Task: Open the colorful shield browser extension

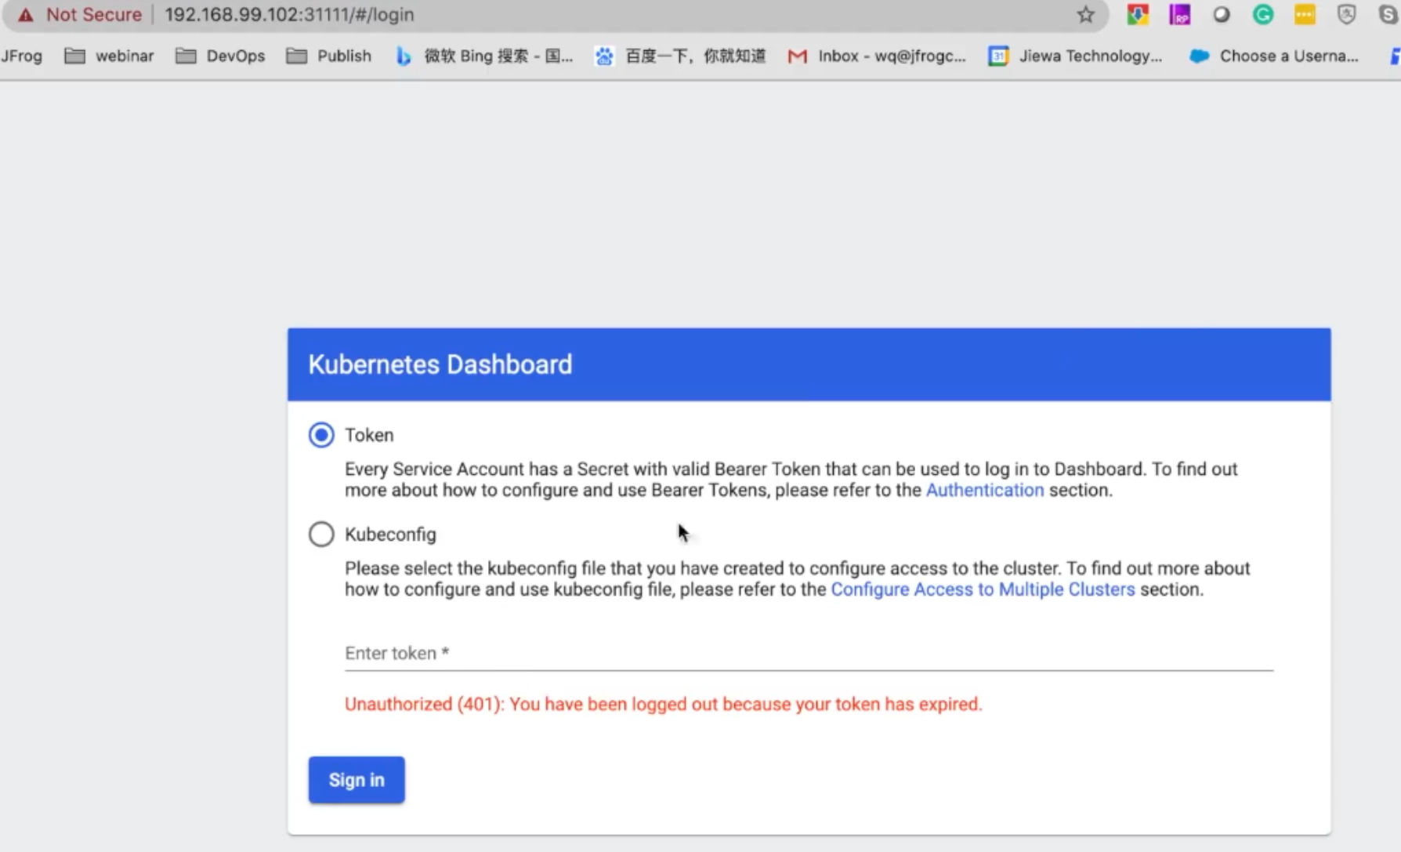Action: [x=1138, y=15]
